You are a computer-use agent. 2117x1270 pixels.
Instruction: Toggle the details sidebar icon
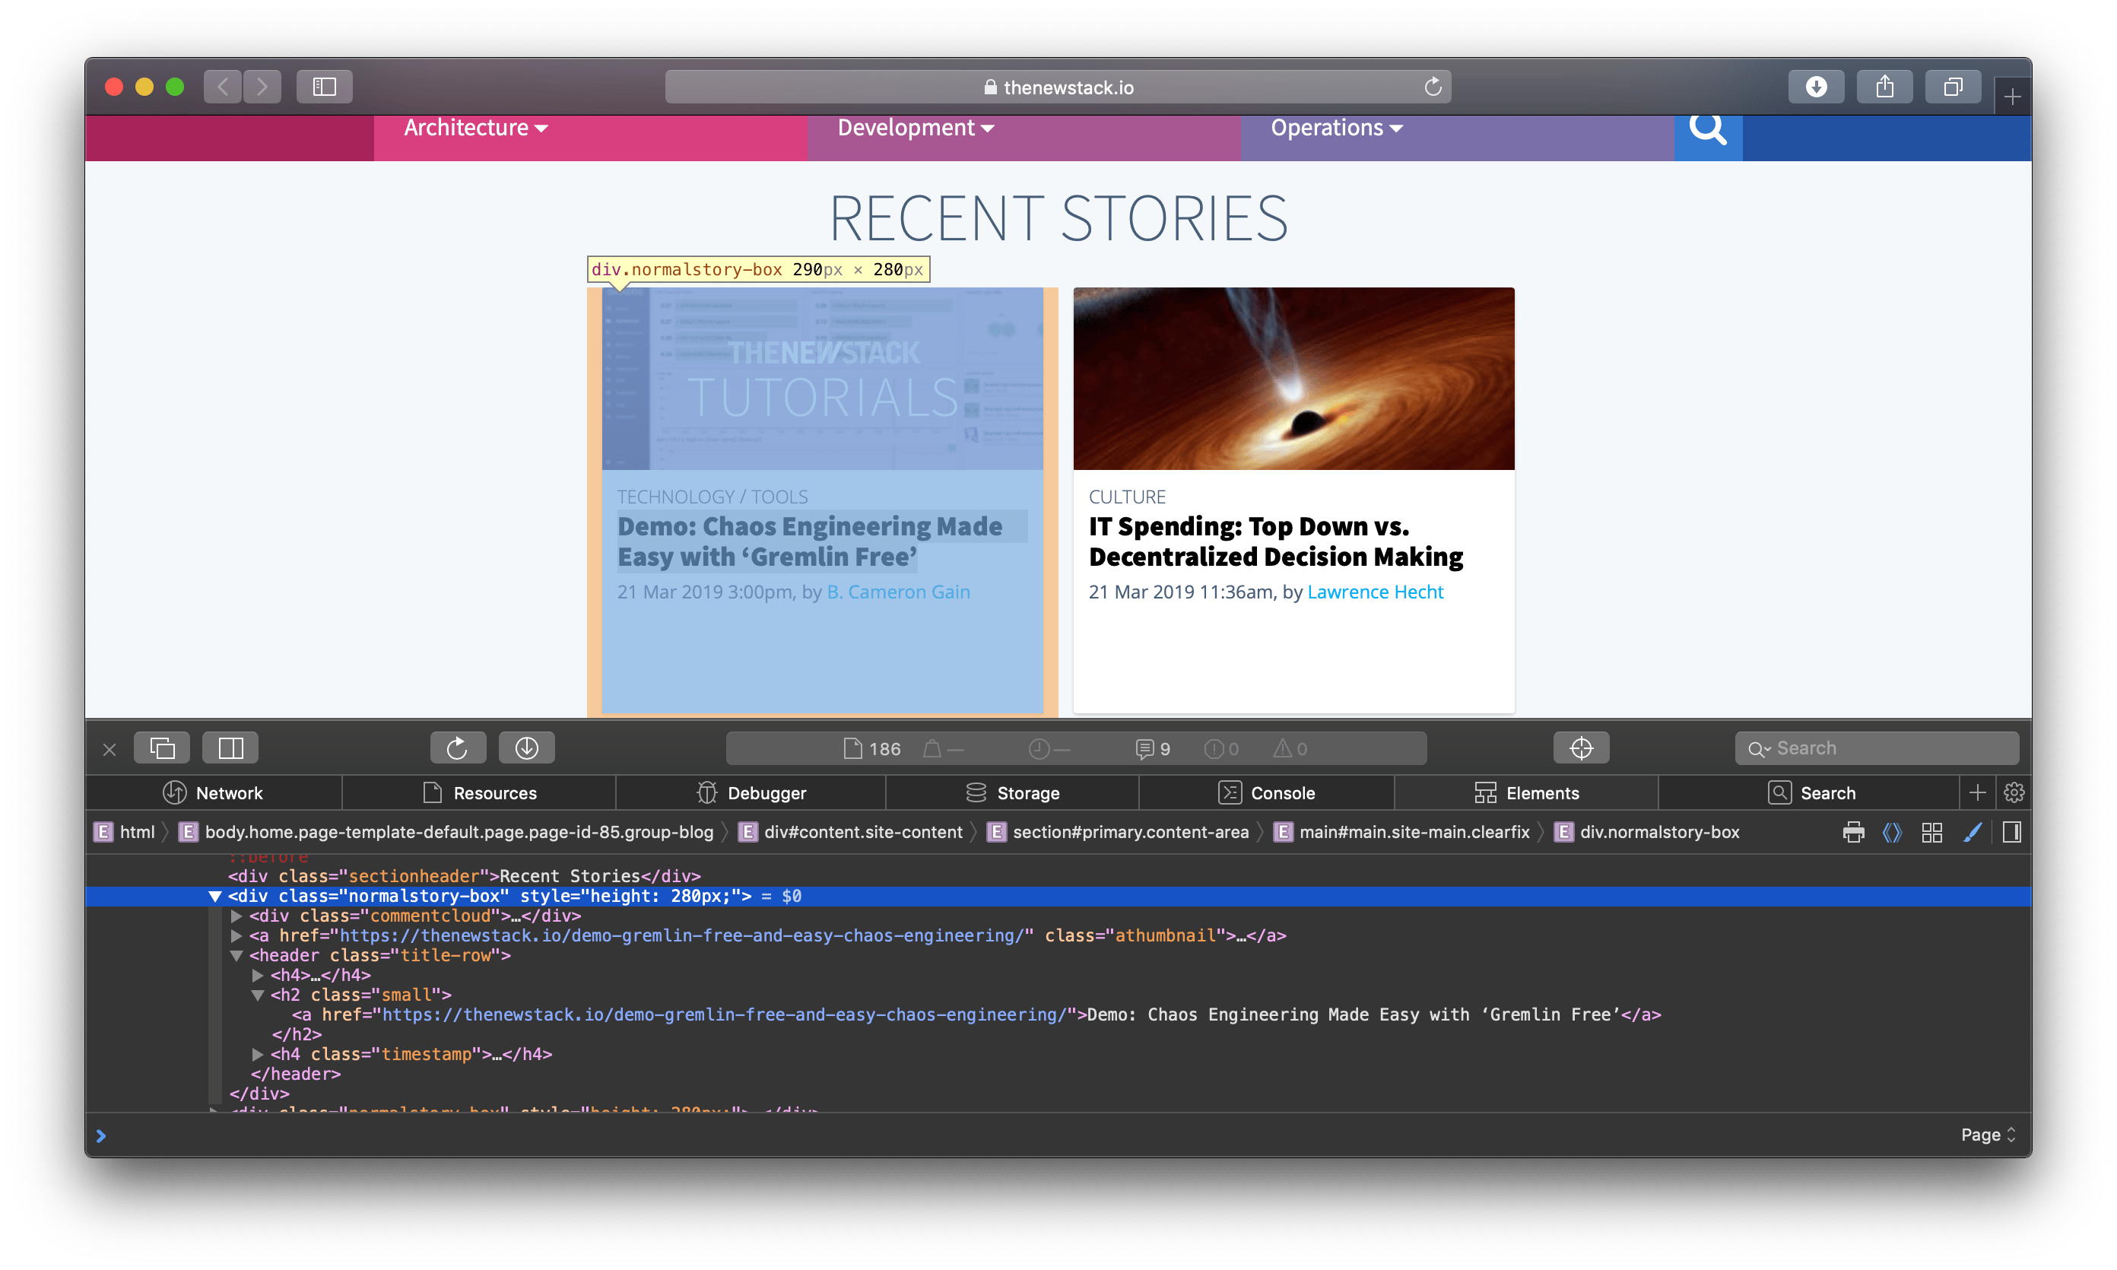[2012, 832]
